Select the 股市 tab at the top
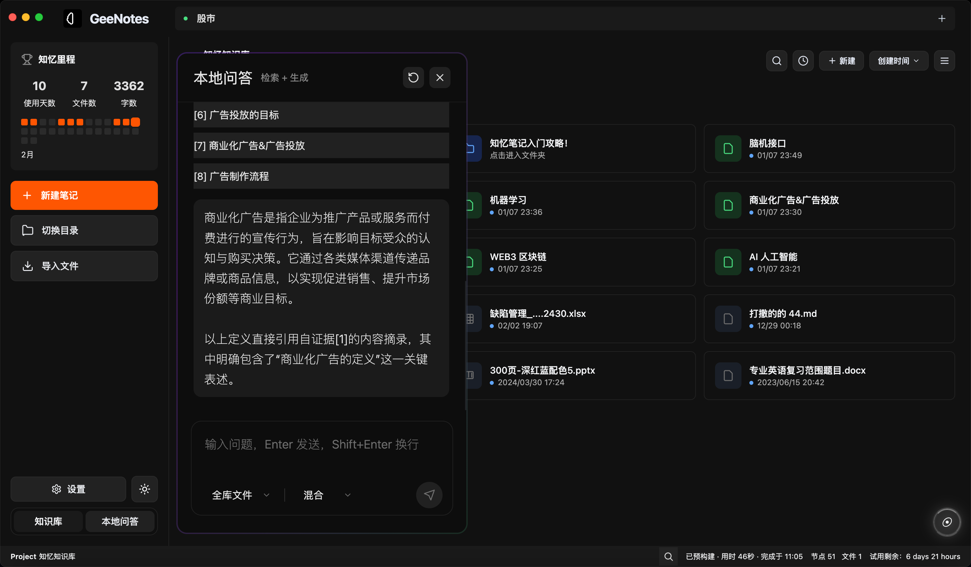 coord(206,18)
